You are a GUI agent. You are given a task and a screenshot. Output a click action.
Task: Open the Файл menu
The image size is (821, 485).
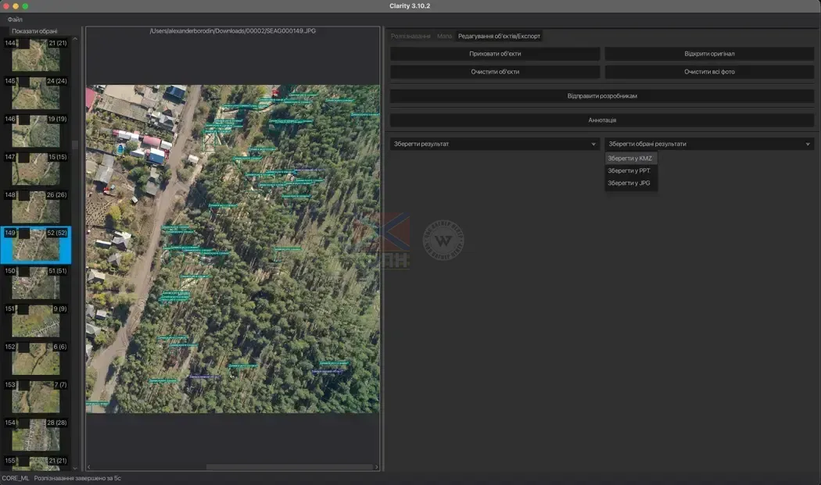(15, 20)
